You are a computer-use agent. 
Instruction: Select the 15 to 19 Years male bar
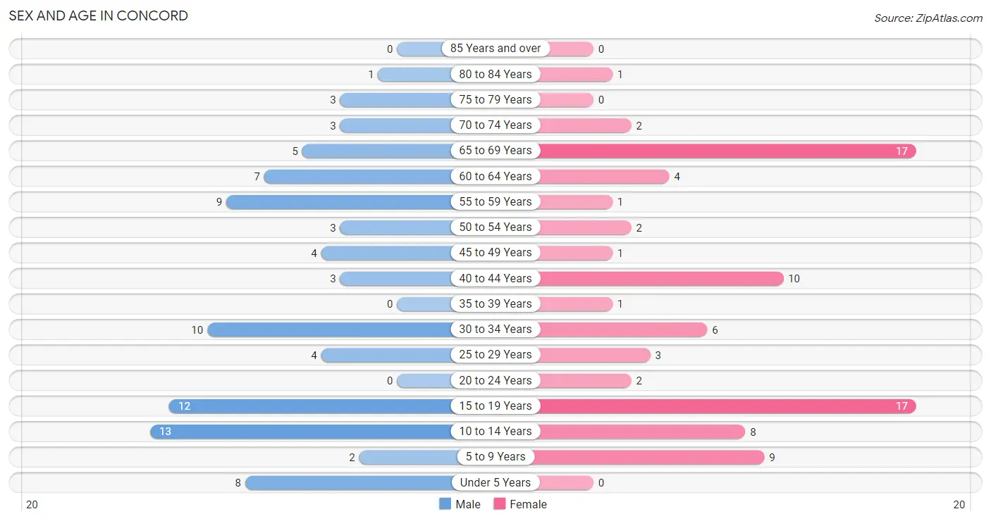click(311, 406)
